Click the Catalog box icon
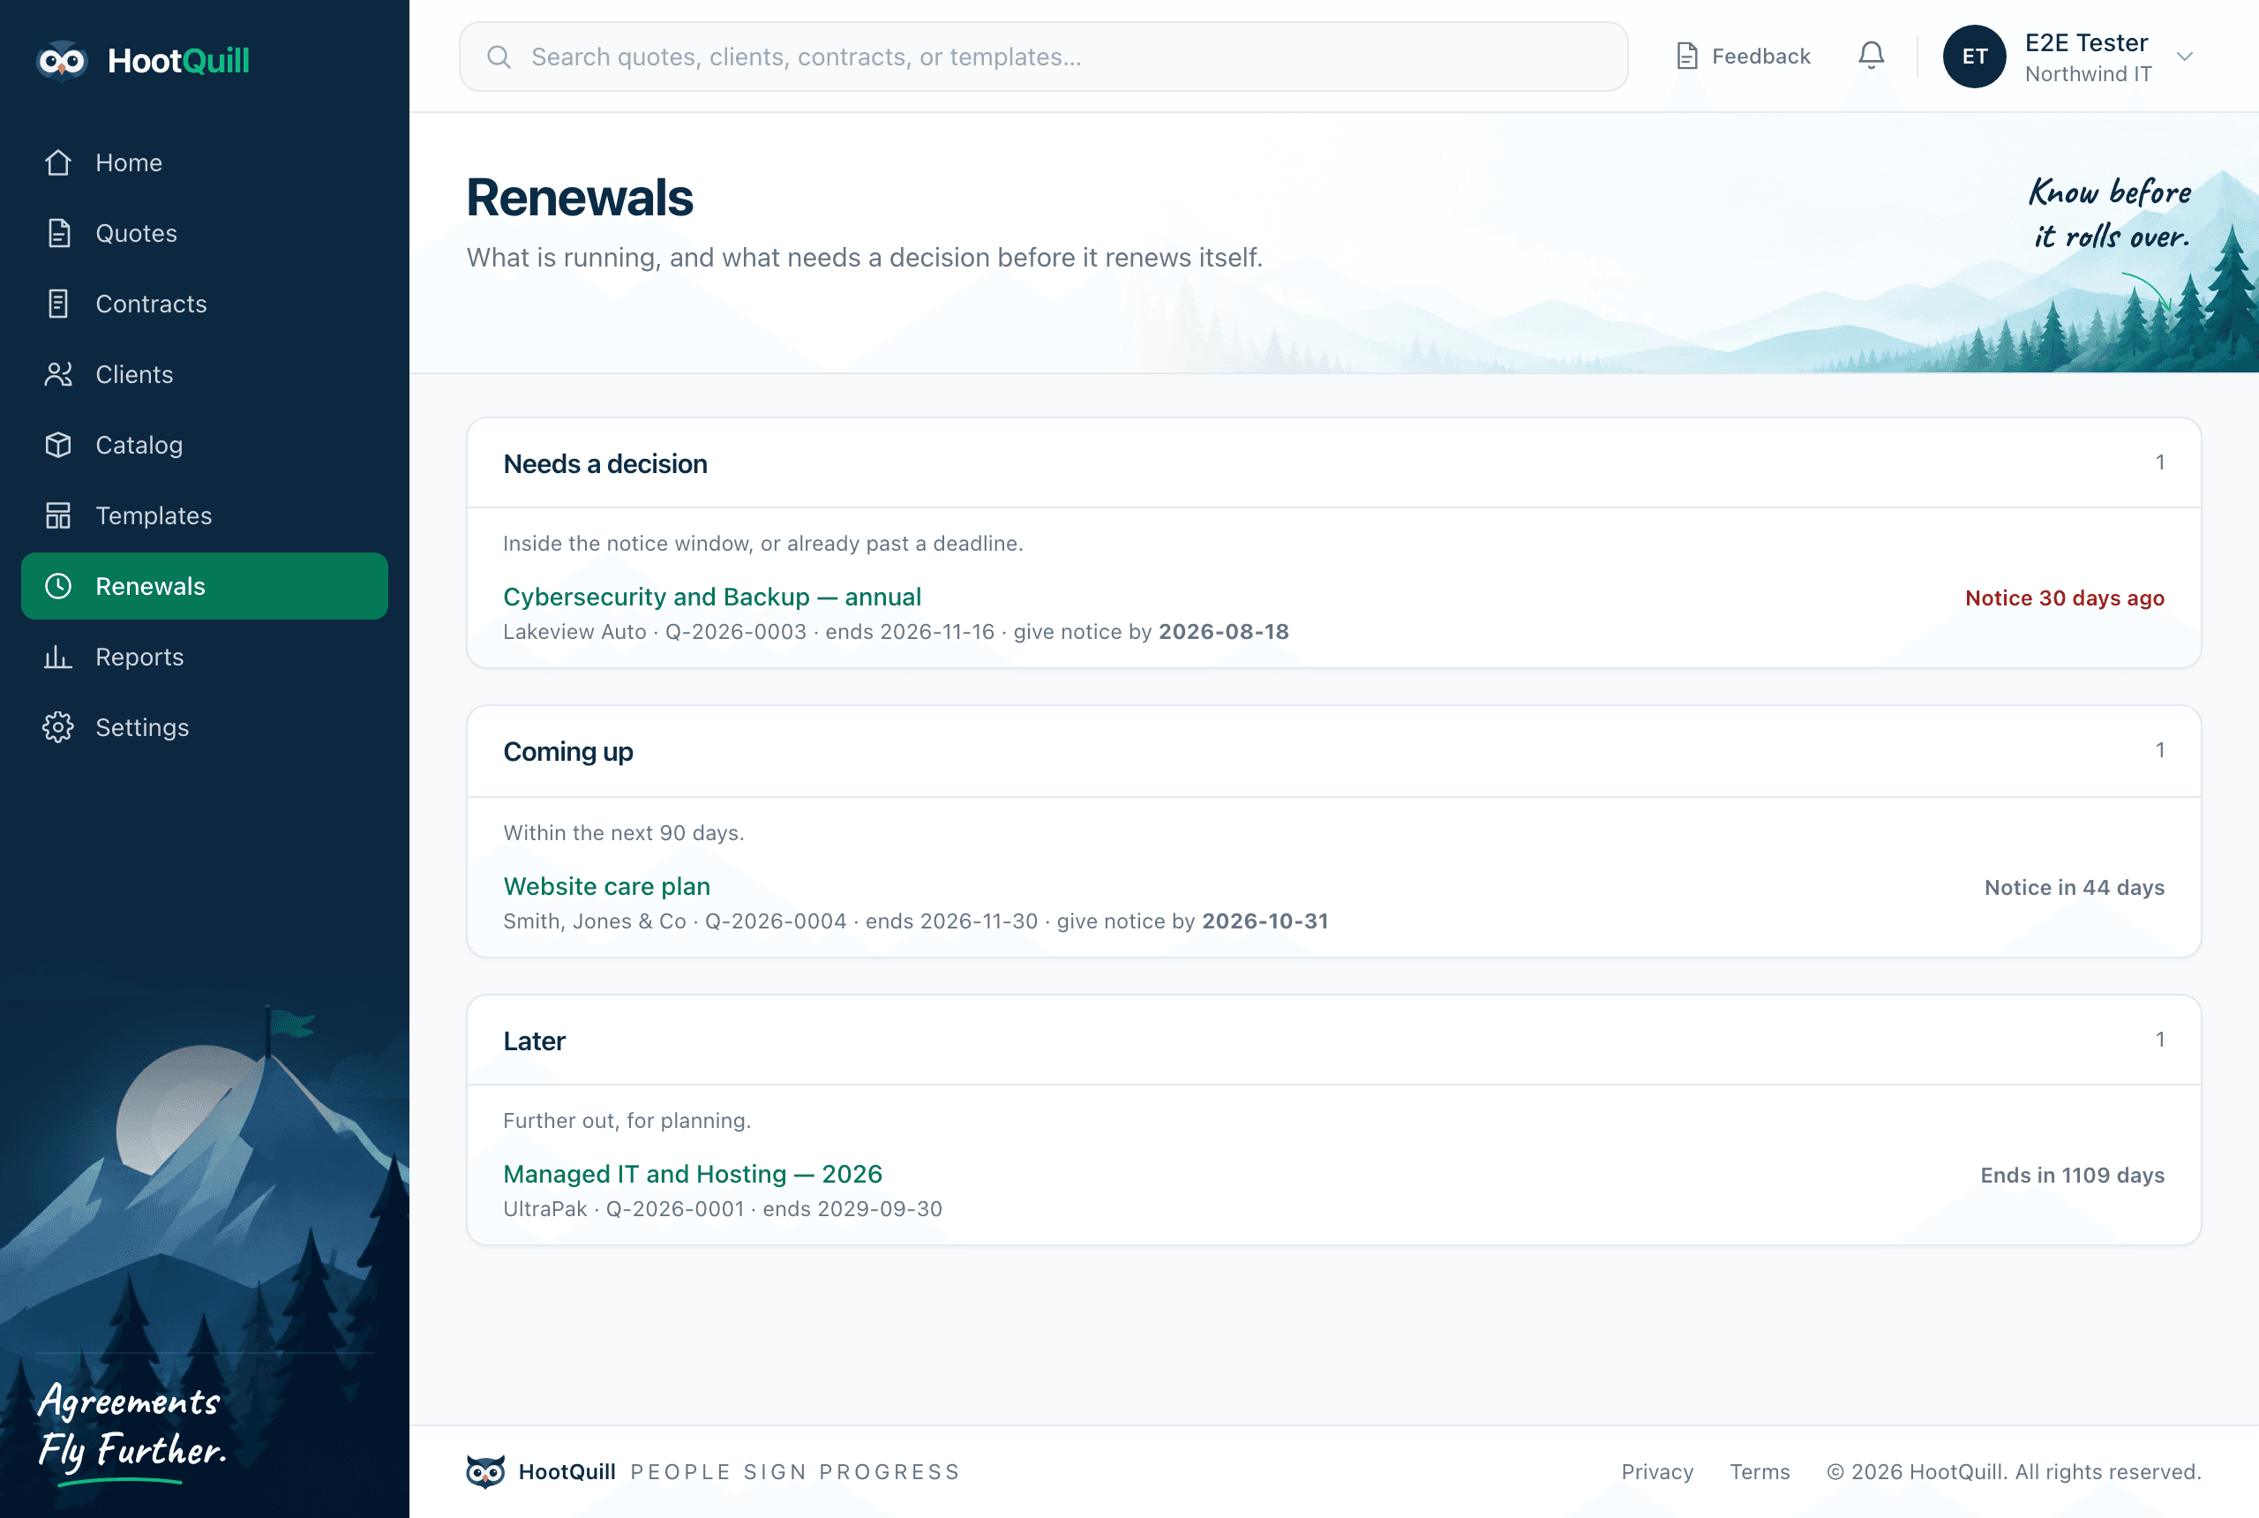The image size is (2259, 1518). [x=58, y=446]
